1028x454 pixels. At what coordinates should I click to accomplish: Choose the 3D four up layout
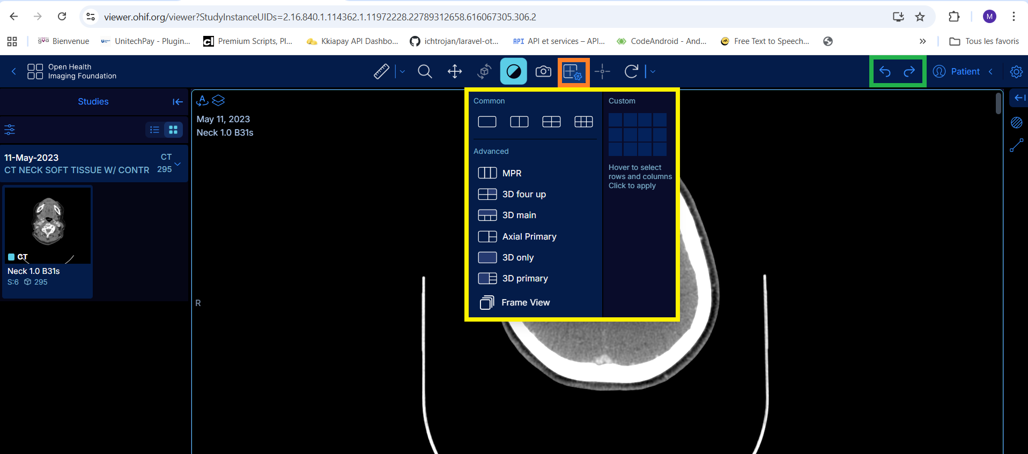[523, 194]
